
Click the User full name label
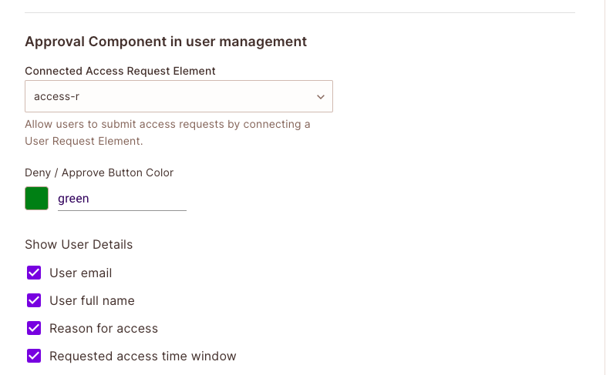click(x=92, y=300)
